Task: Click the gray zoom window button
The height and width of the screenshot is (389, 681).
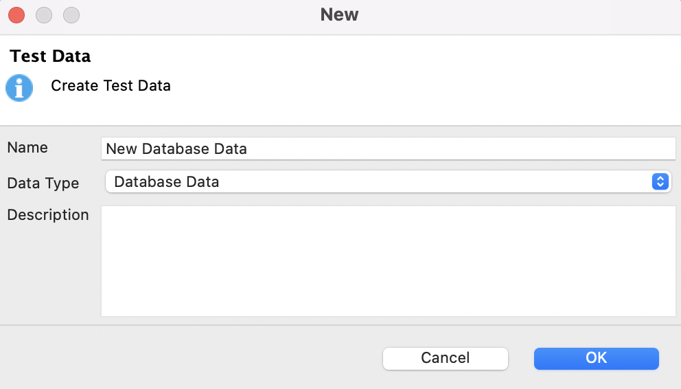Action: (x=71, y=14)
